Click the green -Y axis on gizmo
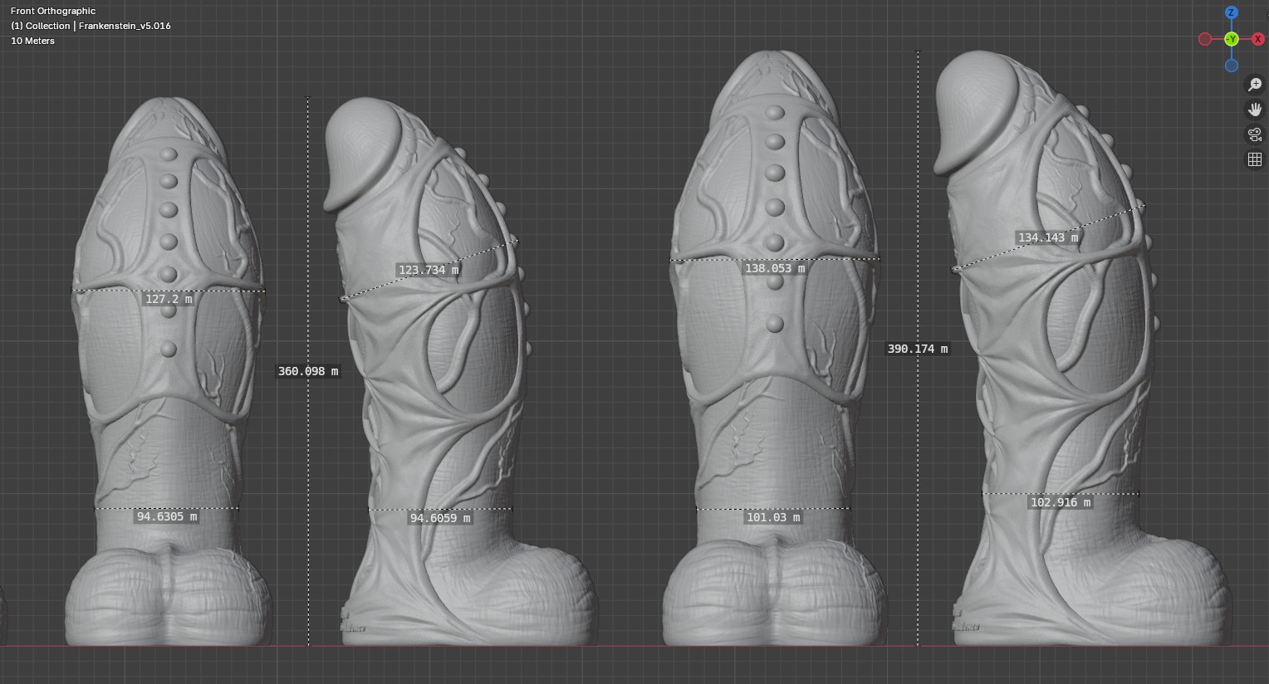The height and width of the screenshot is (684, 1269). [1232, 39]
